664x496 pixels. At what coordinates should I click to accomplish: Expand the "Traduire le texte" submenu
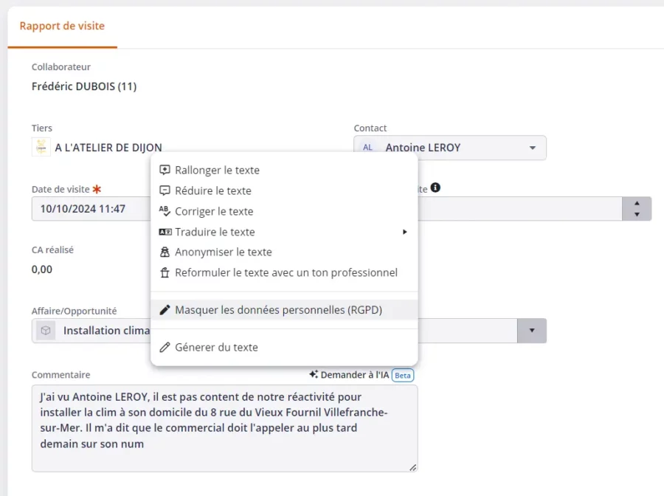(x=404, y=232)
